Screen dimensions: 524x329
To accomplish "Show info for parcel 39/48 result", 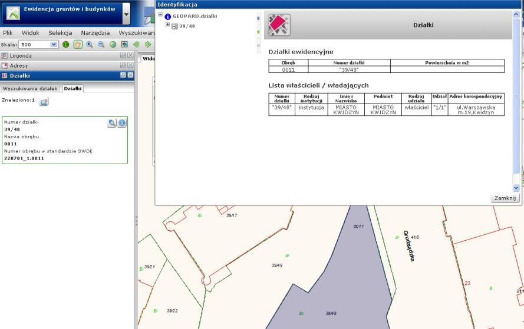I will pos(122,123).
